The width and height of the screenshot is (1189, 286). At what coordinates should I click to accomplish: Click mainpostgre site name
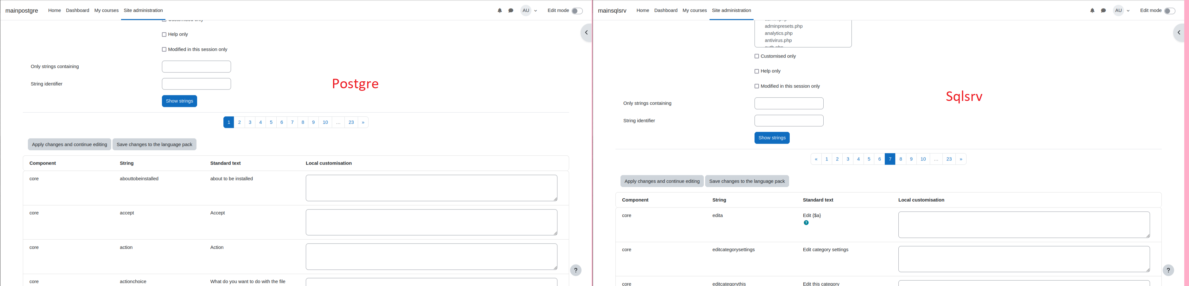click(22, 10)
